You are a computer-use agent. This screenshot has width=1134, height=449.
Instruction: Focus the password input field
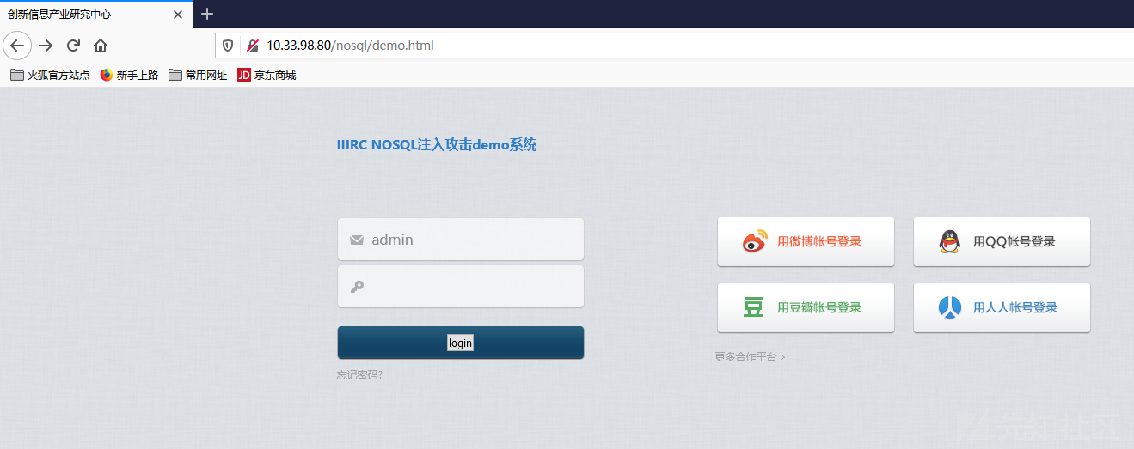click(x=473, y=287)
